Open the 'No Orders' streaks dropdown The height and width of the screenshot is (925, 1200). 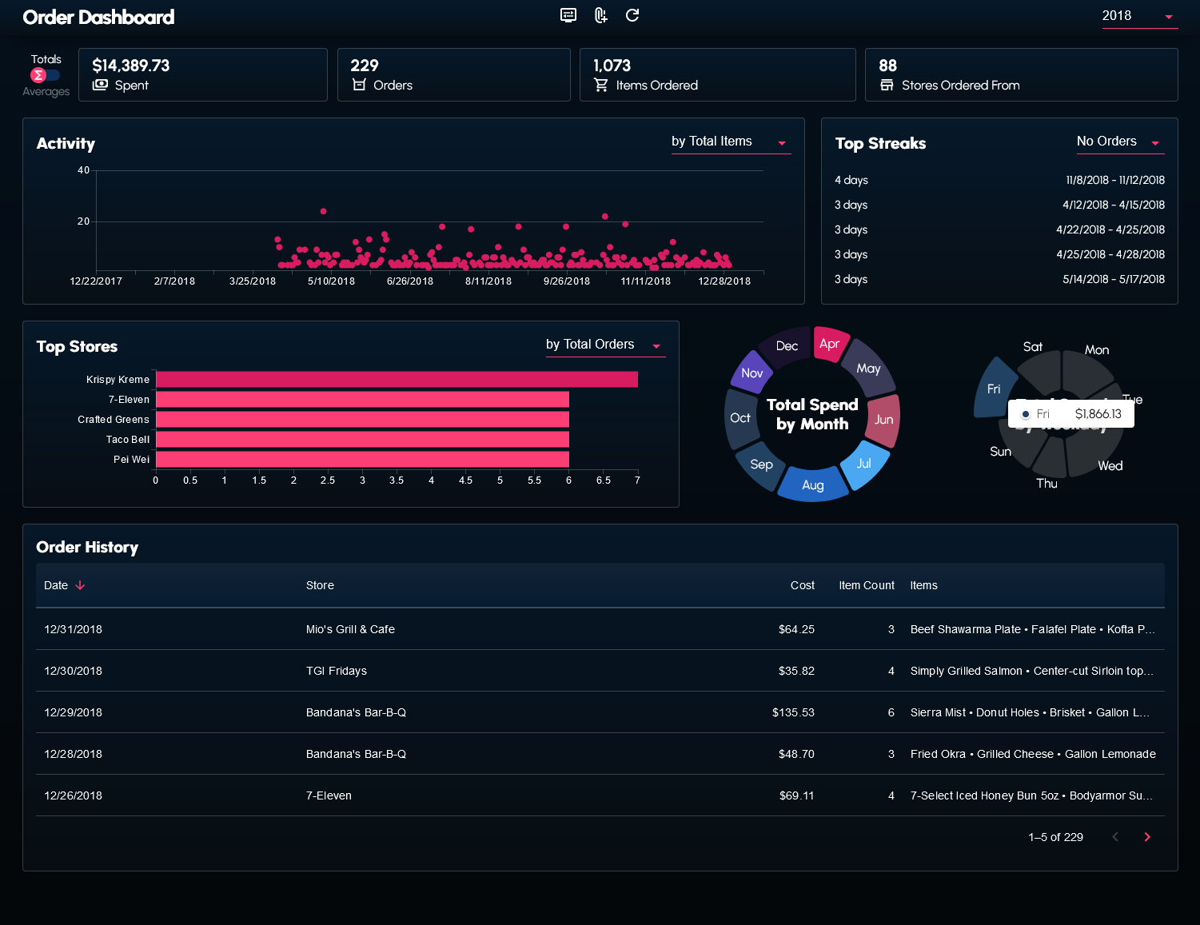coord(1119,142)
